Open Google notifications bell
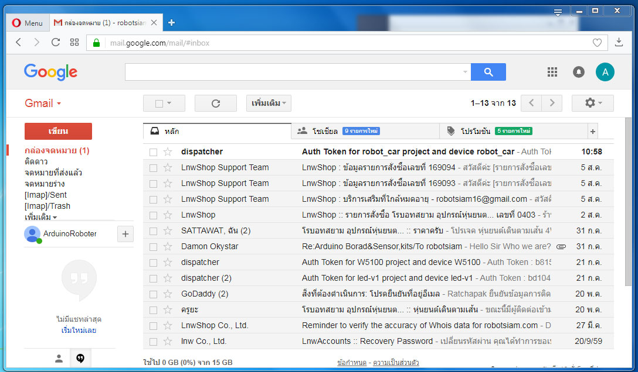Viewport: 638px width, 372px height. (579, 72)
